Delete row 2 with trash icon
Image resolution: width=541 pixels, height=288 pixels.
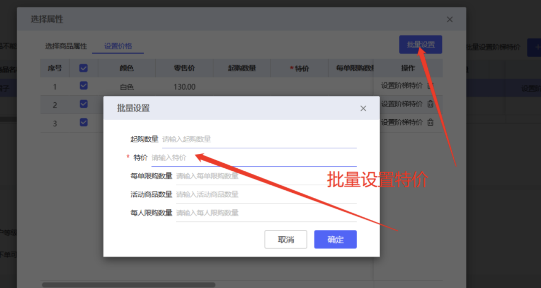pyautogui.click(x=430, y=104)
